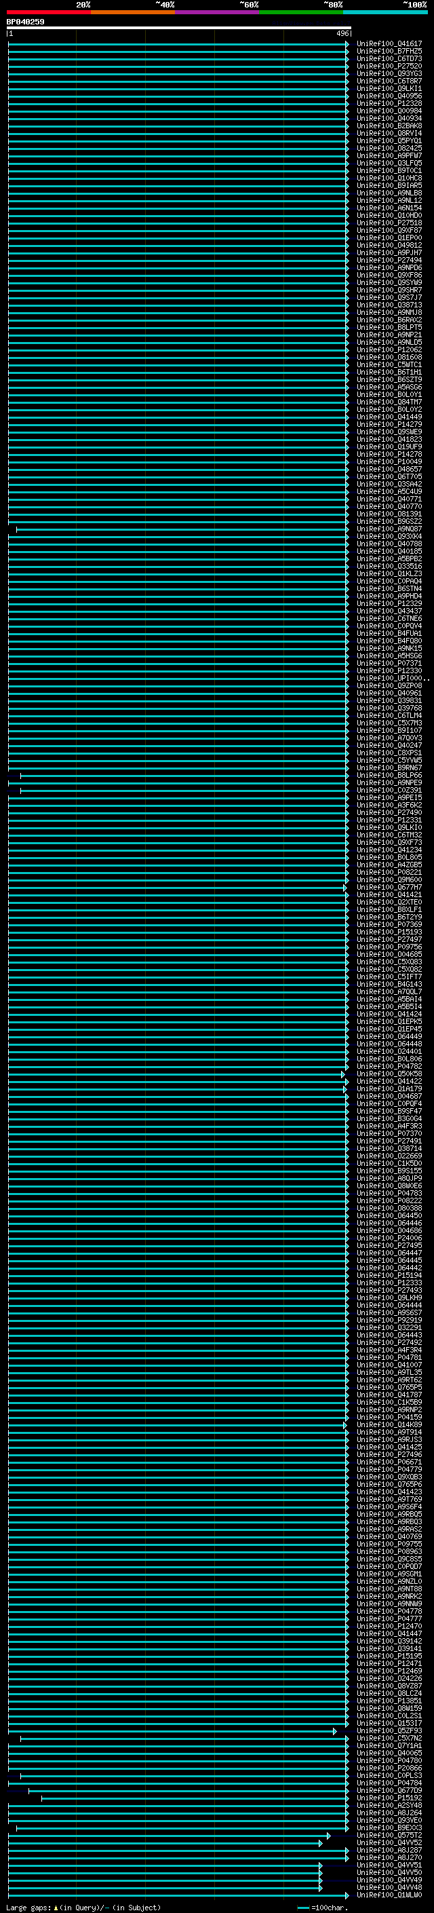Choose hit UniRef100_Q7Y1A1
The height and width of the screenshot is (1913, 434).
pos(389,1746)
